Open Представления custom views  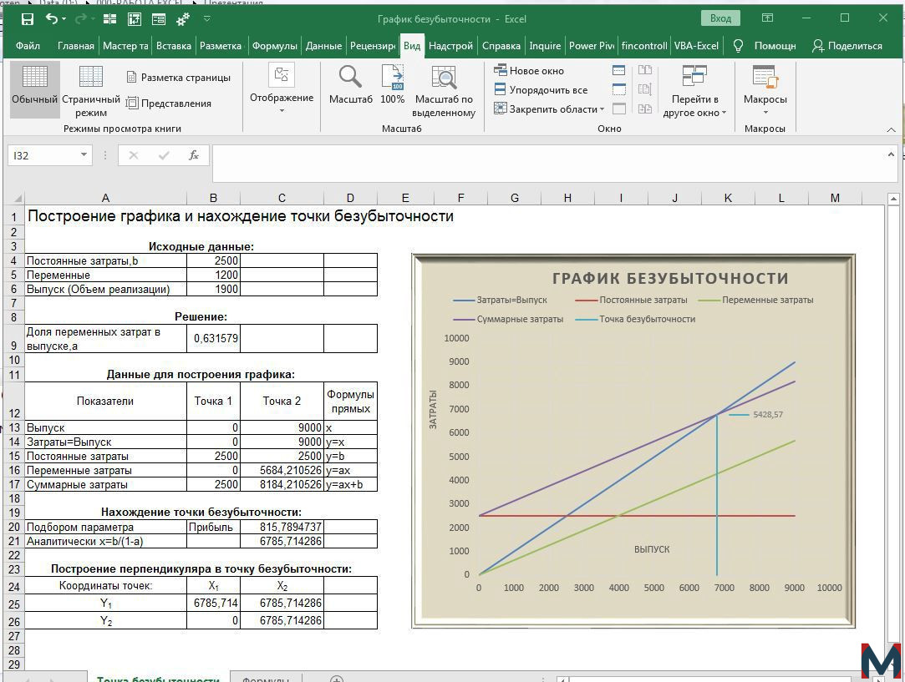(169, 104)
